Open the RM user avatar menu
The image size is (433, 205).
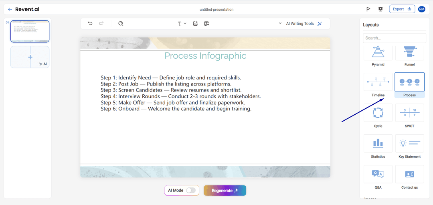pos(422,9)
